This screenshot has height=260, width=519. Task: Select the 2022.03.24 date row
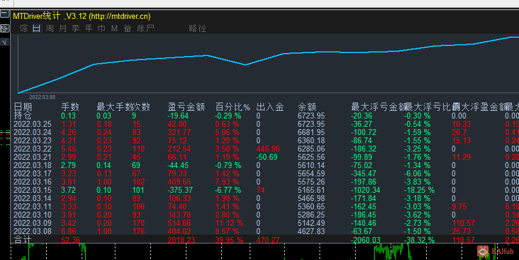click(33, 132)
